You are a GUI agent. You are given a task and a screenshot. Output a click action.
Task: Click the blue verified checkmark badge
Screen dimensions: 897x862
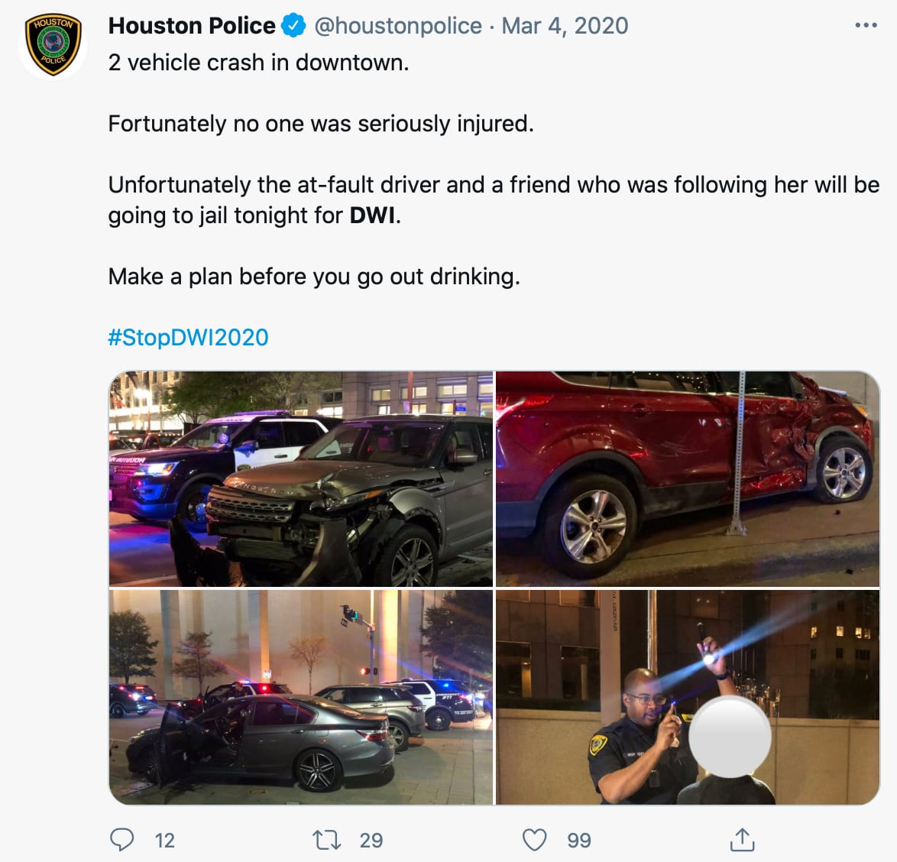pyautogui.click(x=293, y=26)
